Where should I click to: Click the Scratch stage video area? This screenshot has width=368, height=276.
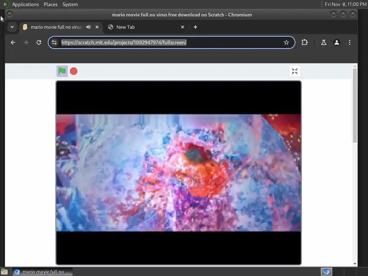coord(178,173)
